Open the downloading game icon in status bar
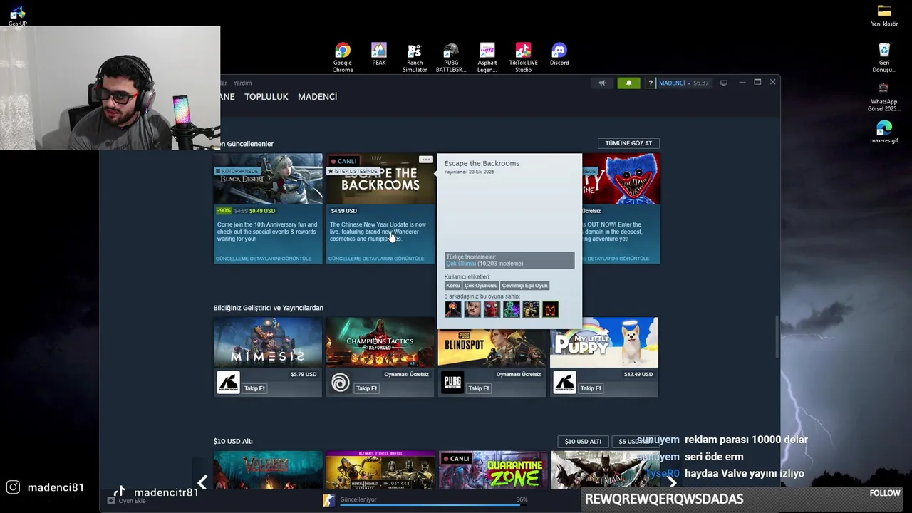Viewport: 912px width, 513px height. point(328,500)
